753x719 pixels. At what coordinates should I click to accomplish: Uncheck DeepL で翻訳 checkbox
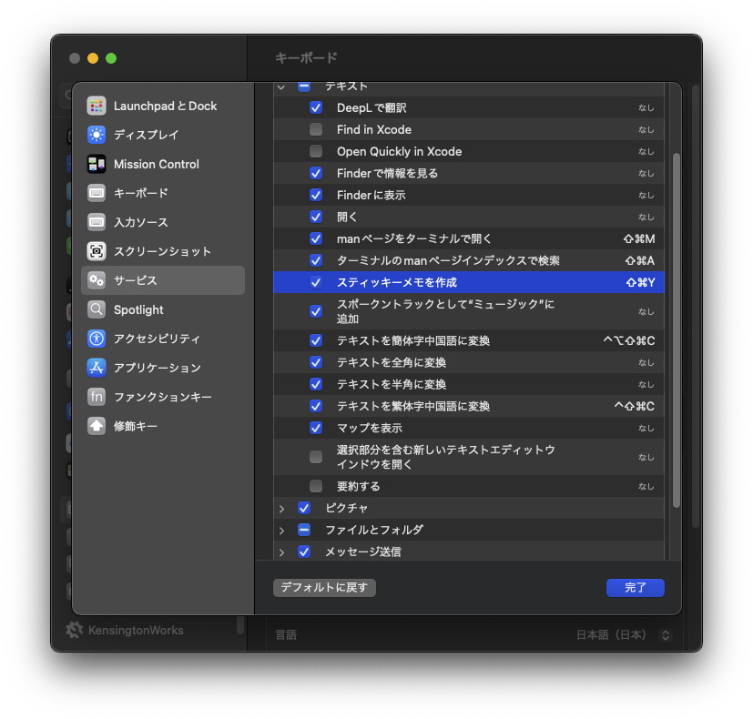[x=316, y=107]
